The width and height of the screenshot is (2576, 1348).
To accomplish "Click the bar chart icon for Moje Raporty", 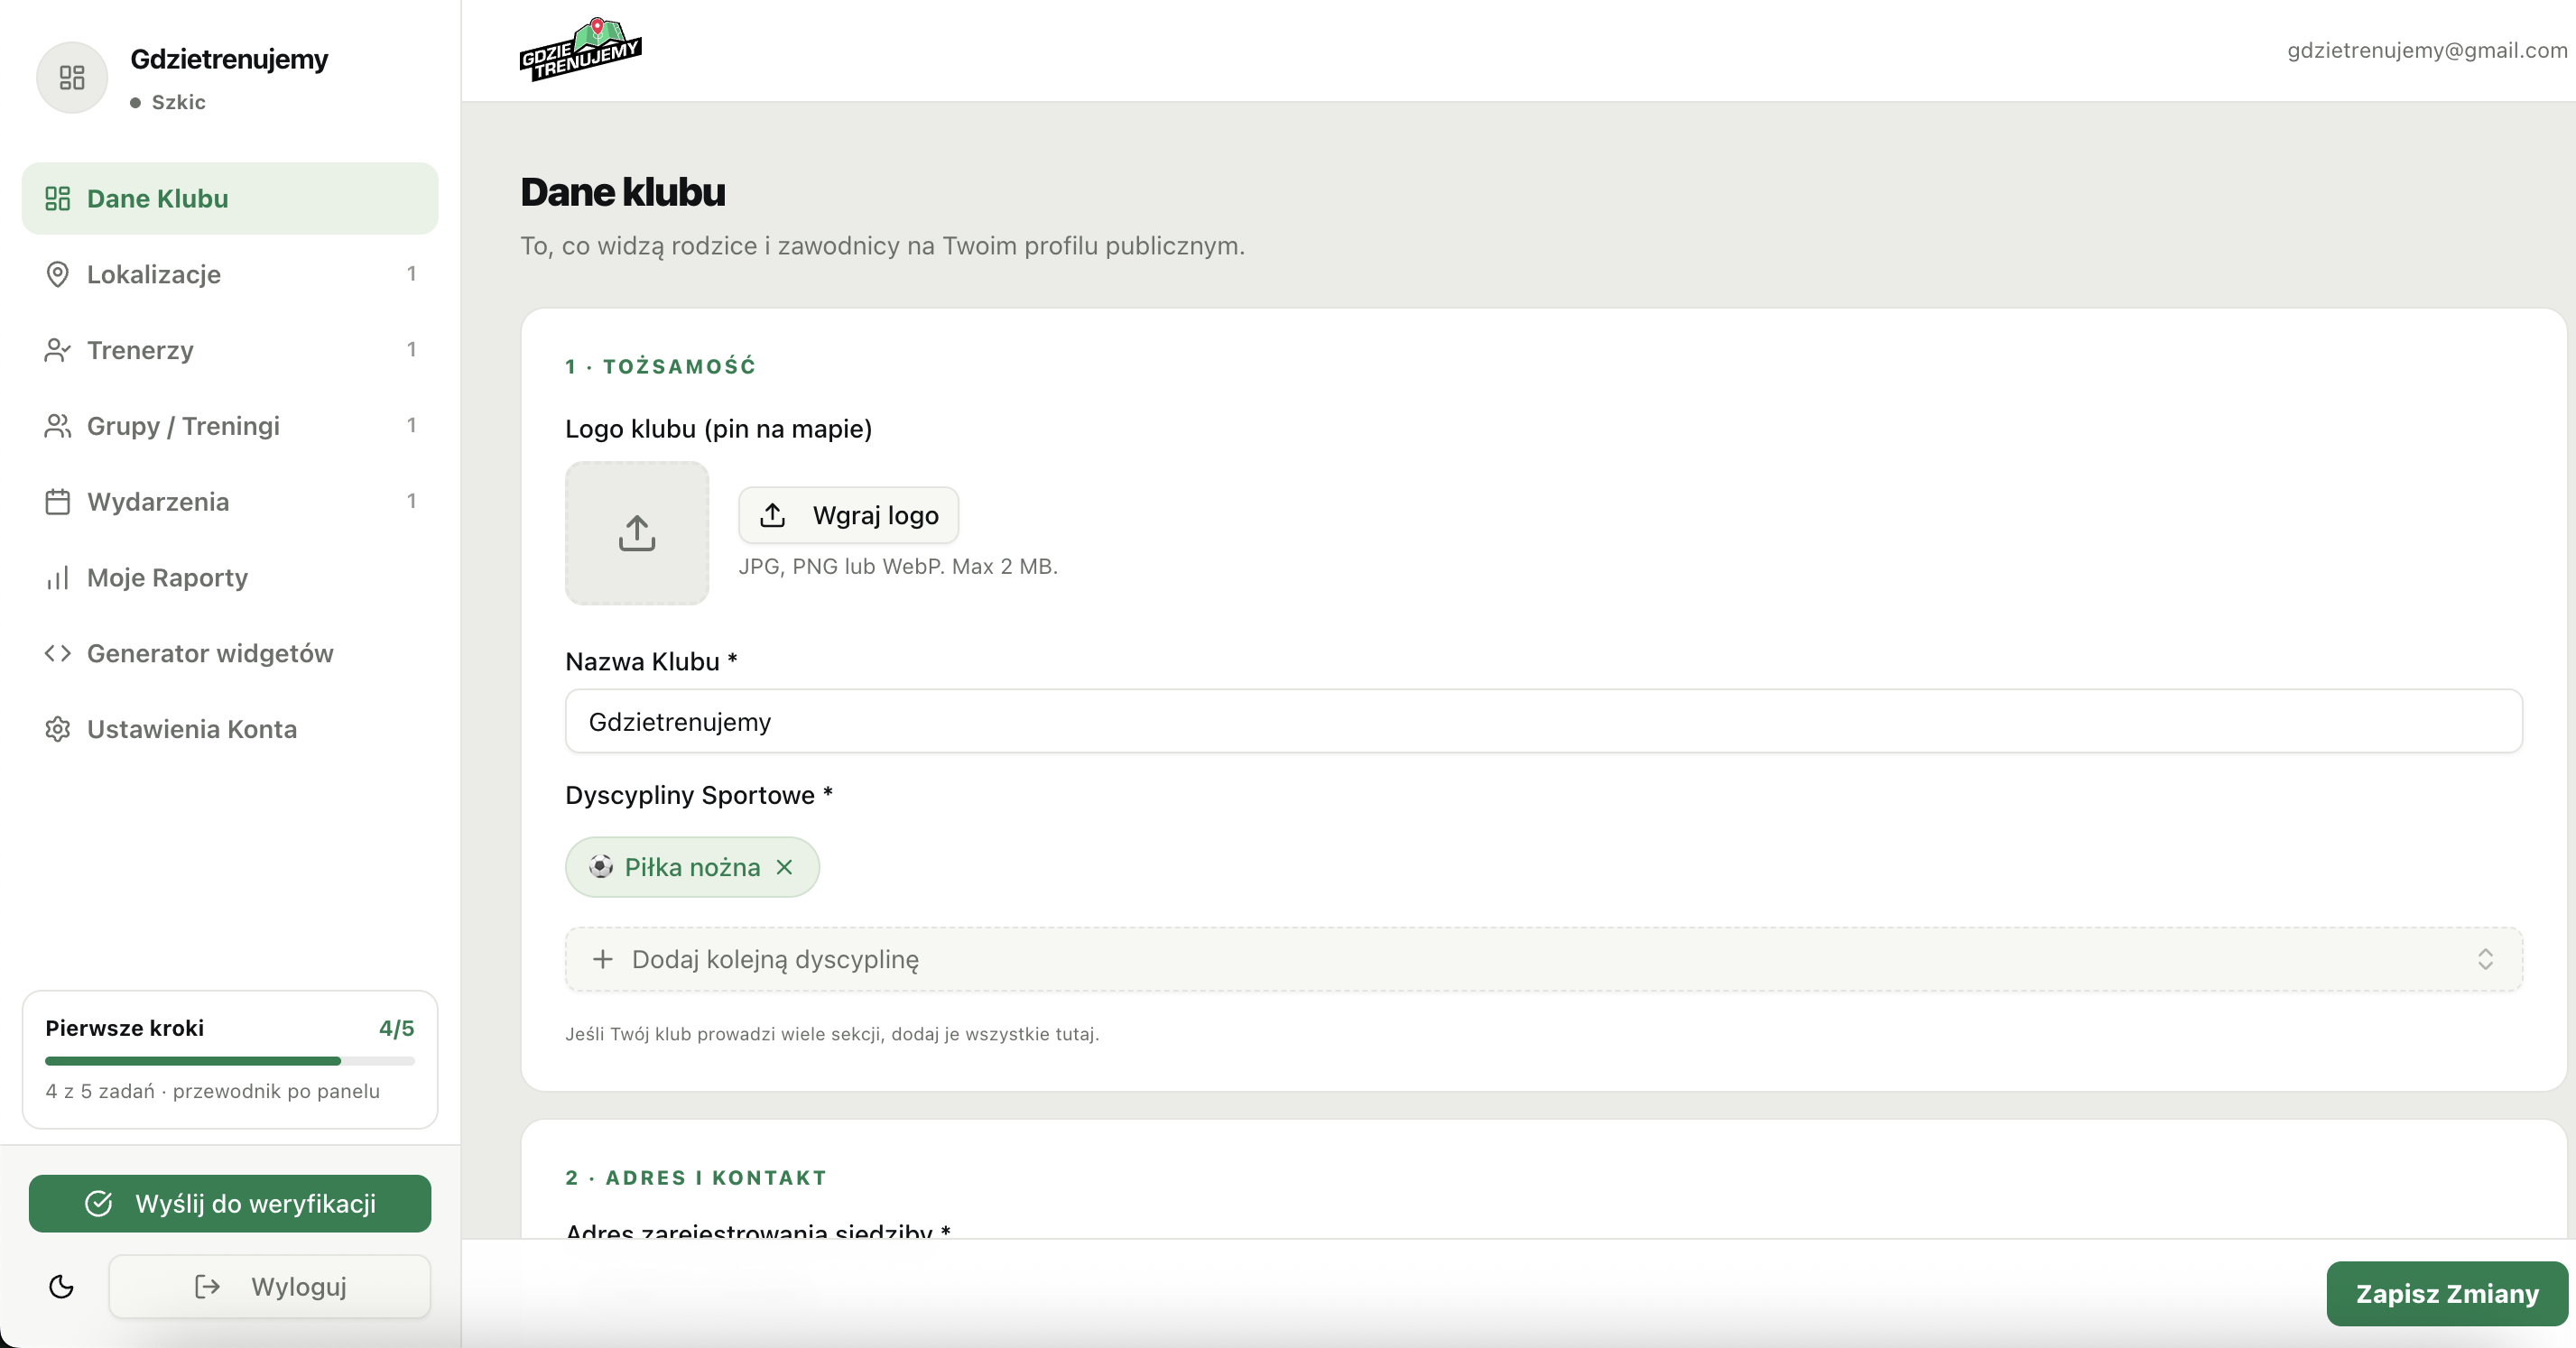I will pos(58,578).
